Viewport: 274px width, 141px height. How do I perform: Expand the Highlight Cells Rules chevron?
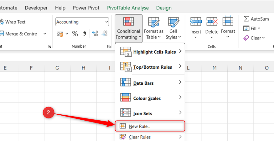click(x=180, y=51)
